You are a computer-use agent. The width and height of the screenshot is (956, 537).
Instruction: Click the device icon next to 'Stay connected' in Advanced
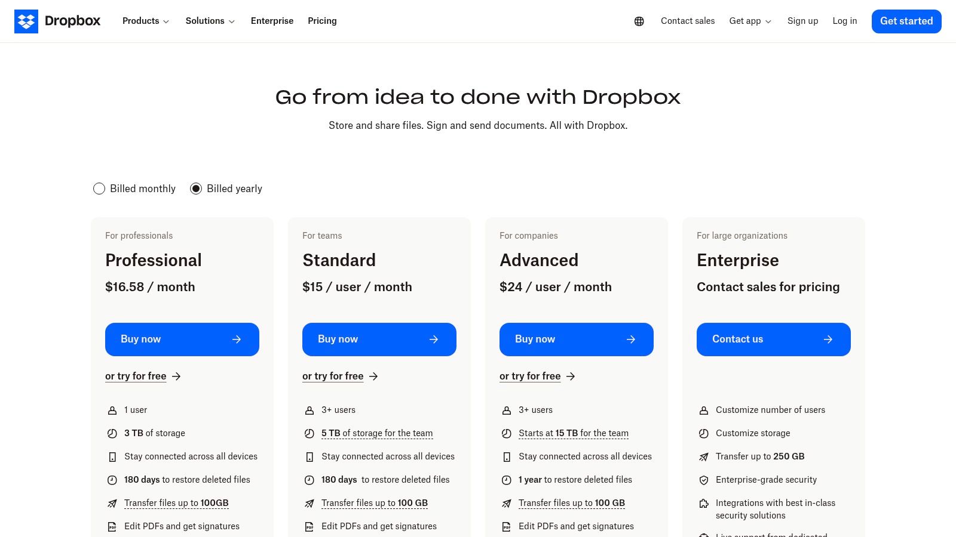click(507, 456)
